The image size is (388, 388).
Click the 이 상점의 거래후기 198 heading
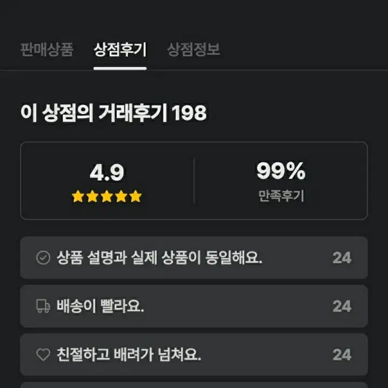pyautogui.click(x=113, y=113)
